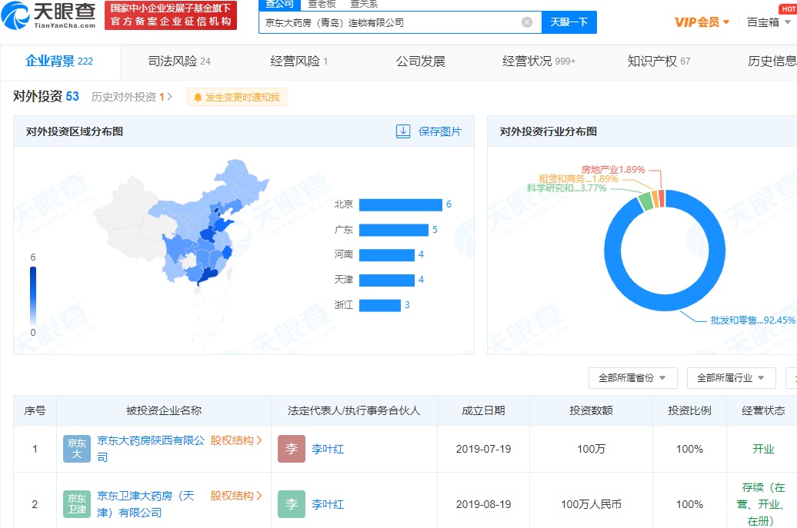The image size is (797, 528).
Task: Click the 北京 bar in the chart
Action: point(401,204)
